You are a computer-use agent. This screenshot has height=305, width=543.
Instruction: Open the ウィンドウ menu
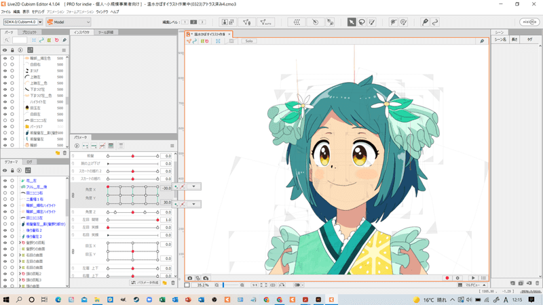102,12
